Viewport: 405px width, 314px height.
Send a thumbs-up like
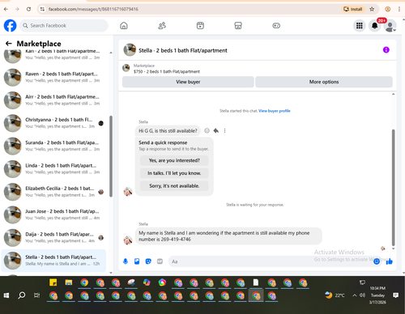pyautogui.click(x=390, y=261)
